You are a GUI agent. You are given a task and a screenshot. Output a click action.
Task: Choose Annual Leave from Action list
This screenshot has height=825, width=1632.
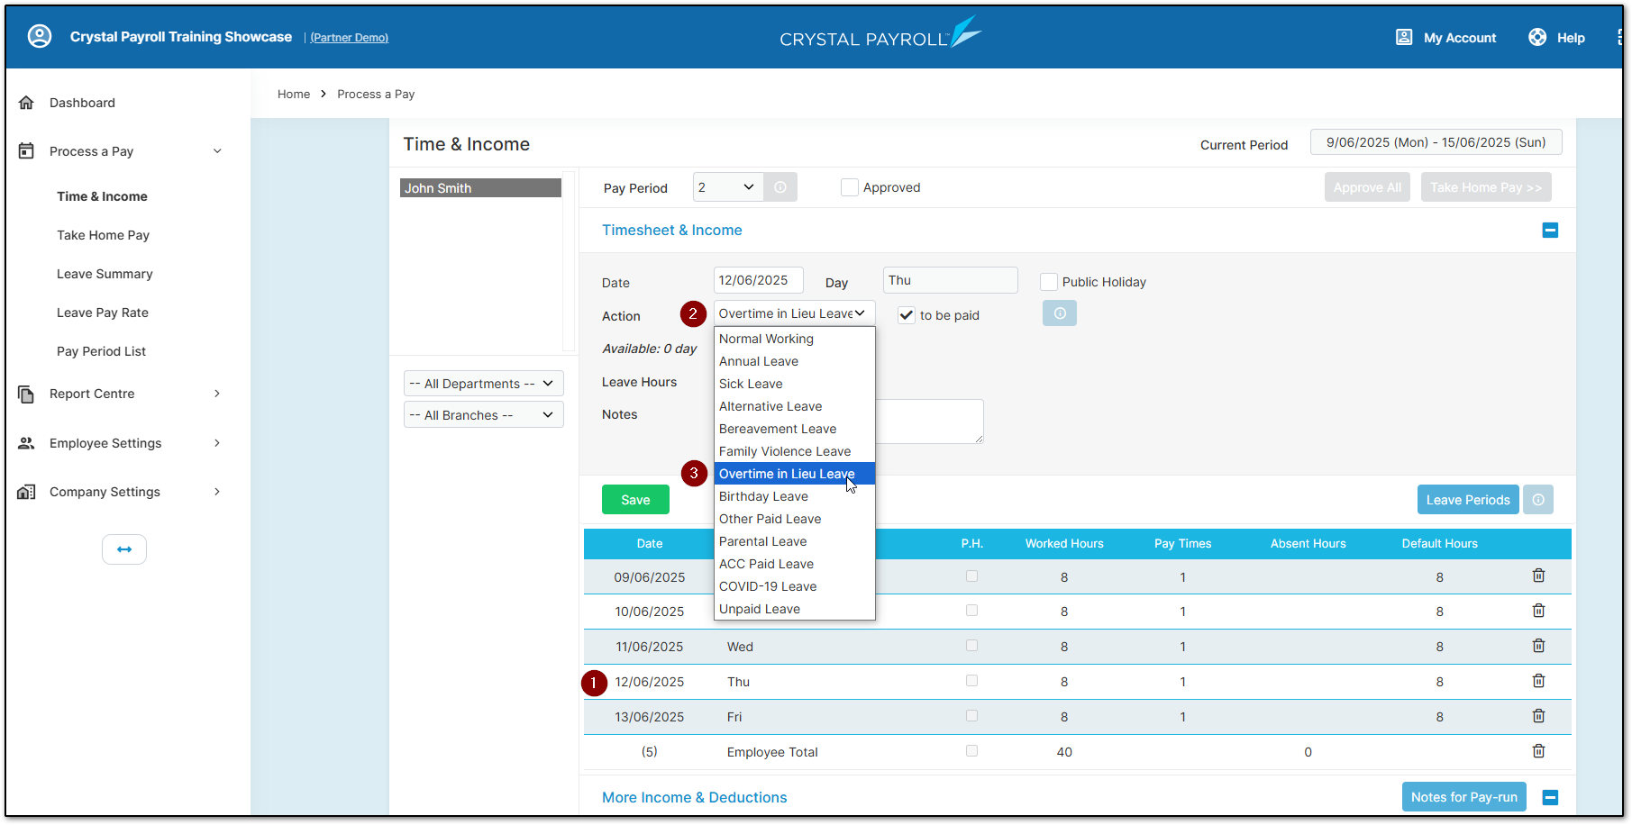pyautogui.click(x=794, y=361)
